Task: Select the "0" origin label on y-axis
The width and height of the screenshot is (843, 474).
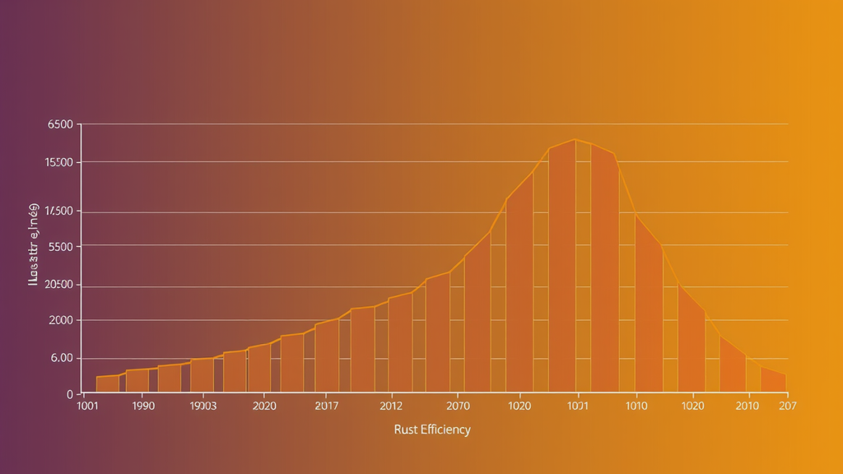Action: [x=70, y=394]
